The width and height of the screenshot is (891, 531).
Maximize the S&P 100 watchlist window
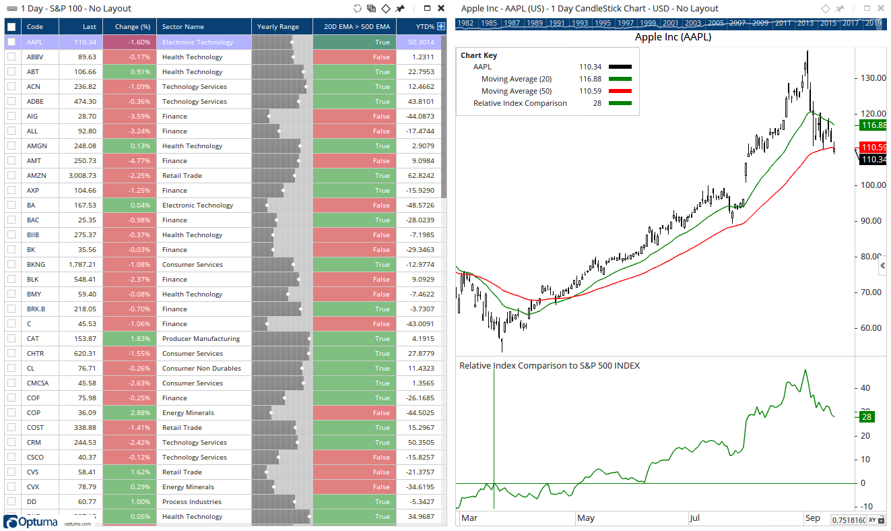point(426,8)
